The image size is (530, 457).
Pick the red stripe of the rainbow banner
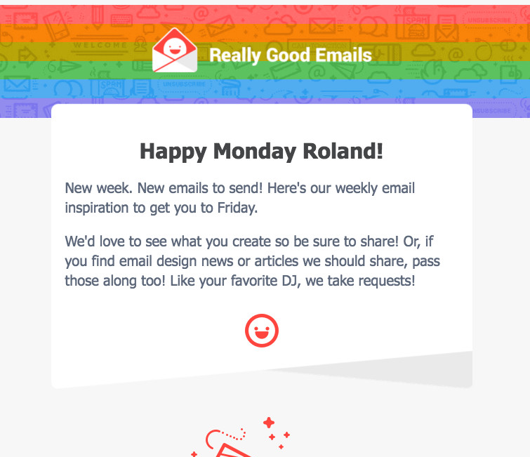pyautogui.click(x=265, y=14)
